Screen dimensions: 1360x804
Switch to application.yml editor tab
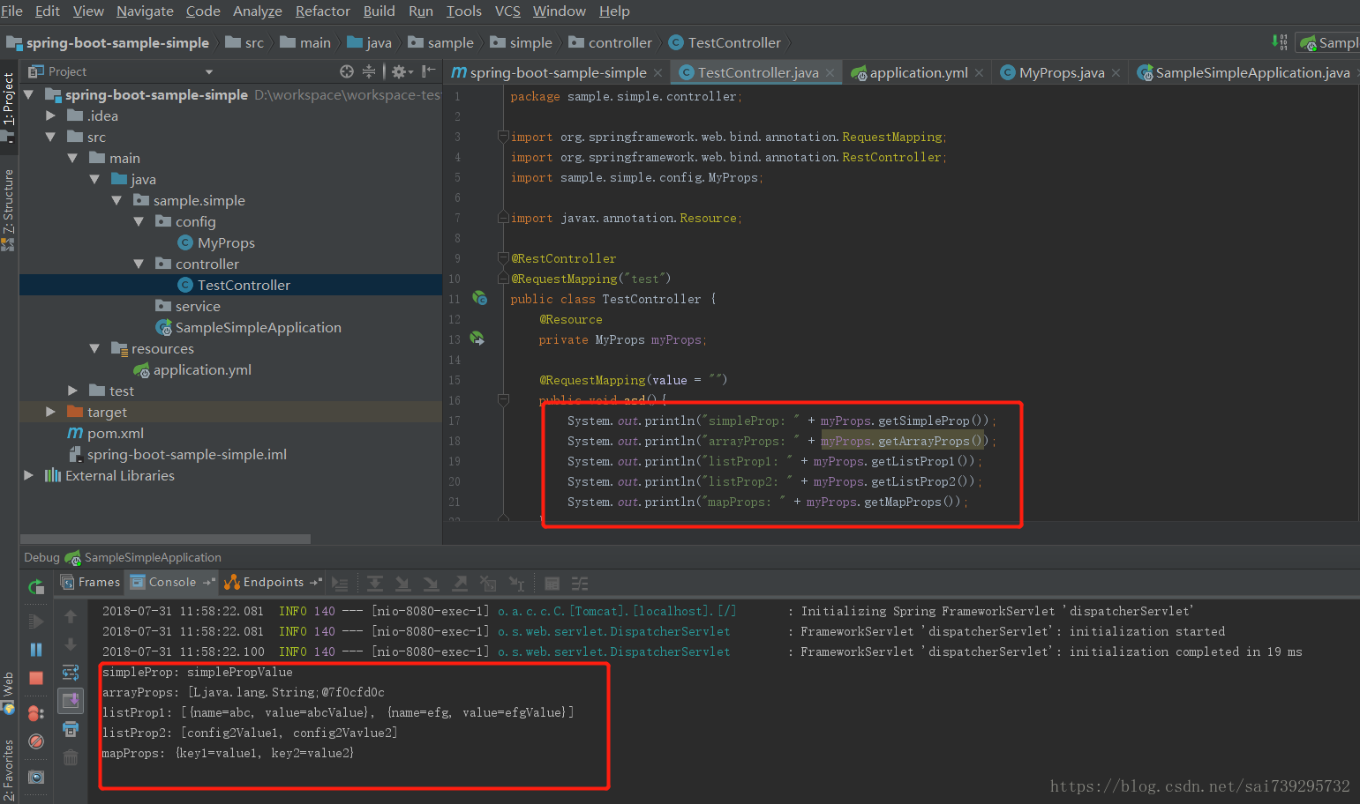click(x=918, y=72)
